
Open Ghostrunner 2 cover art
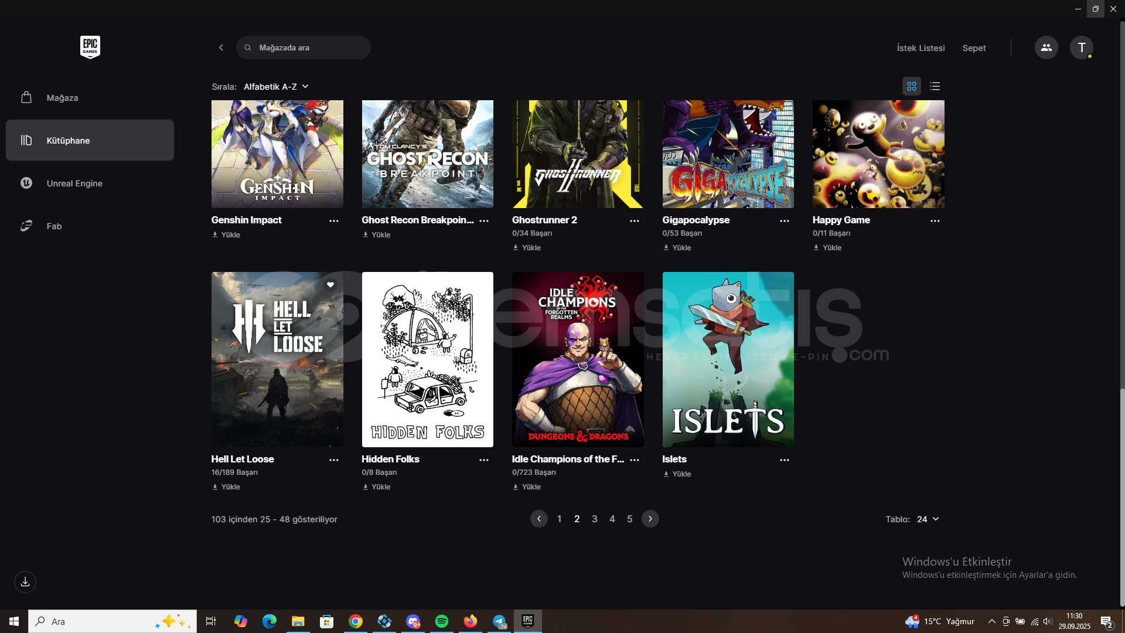(578, 154)
